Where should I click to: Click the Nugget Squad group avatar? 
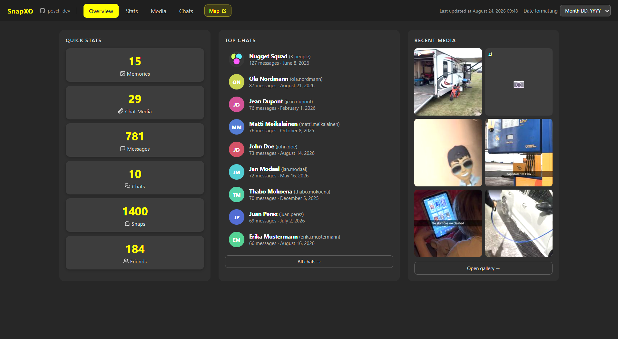[x=237, y=60]
